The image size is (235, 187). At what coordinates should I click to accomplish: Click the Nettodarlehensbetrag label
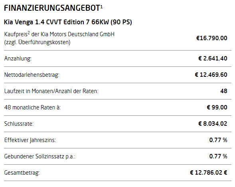[32, 75]
